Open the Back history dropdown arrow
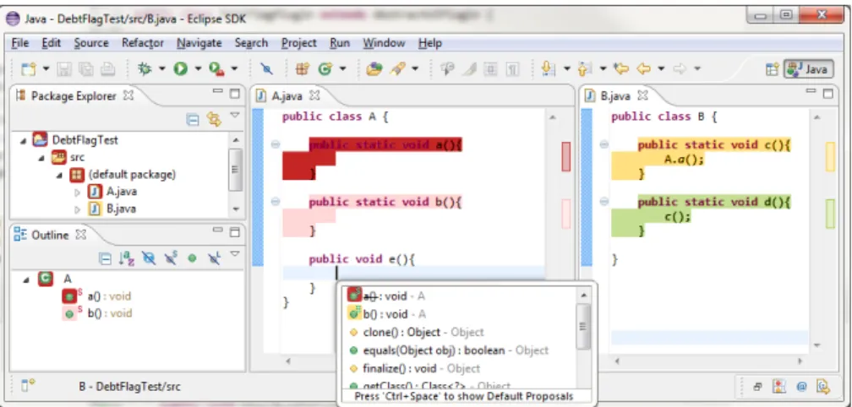 pos(661,69)
